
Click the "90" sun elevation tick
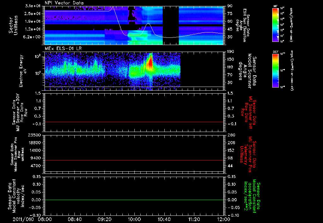(230, 6)
